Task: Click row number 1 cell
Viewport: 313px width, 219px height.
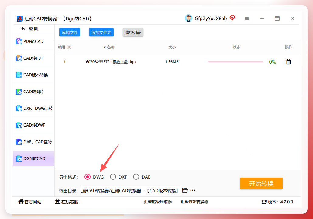Action: (64, 62)
